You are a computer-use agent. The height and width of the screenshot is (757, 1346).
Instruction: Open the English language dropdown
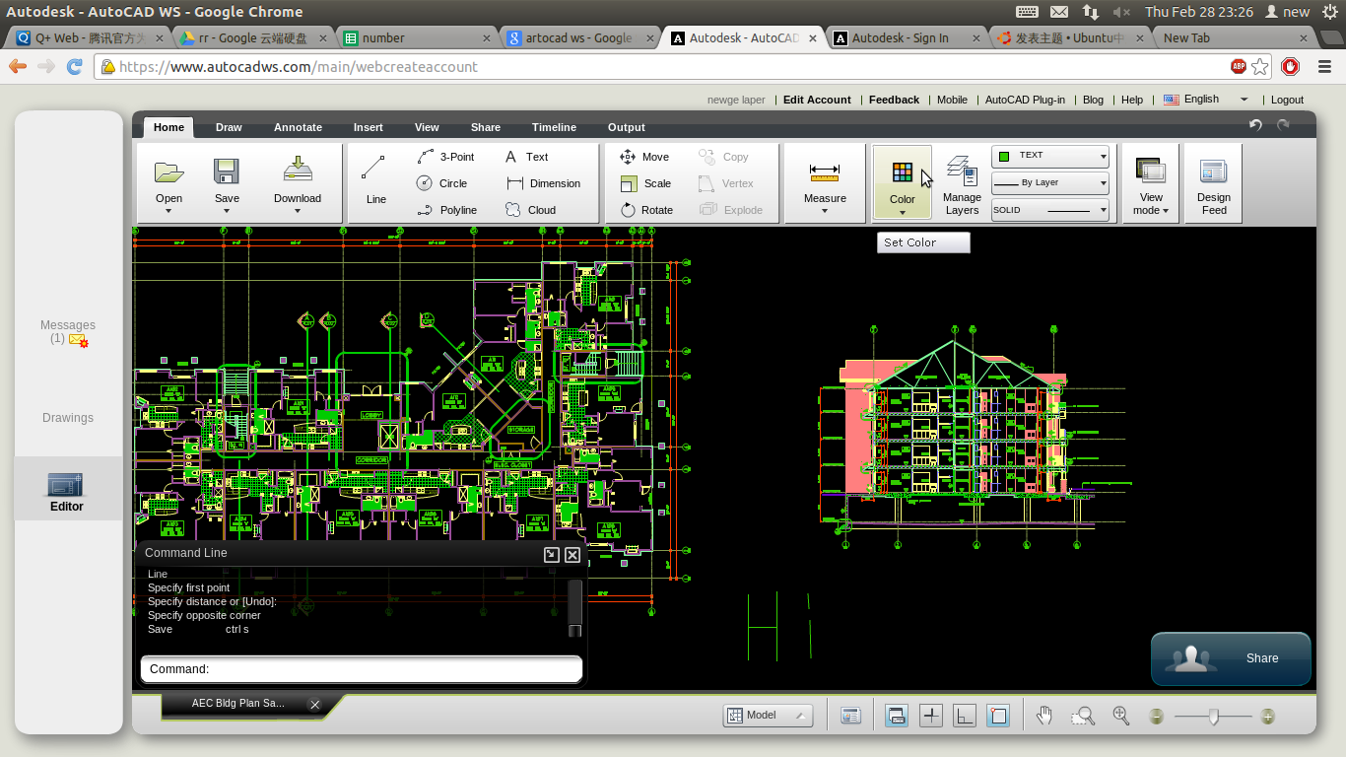[1206, 100]
